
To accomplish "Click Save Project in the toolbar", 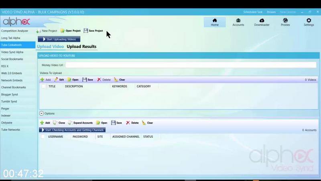I will click(93, 31).
